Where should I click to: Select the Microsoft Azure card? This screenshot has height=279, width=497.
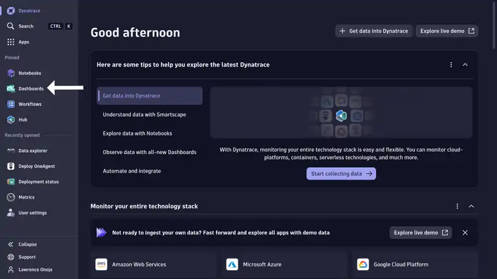pos(284,265)
